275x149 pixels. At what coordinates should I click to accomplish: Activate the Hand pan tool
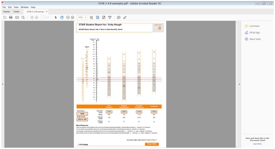[x=62, y=17]
